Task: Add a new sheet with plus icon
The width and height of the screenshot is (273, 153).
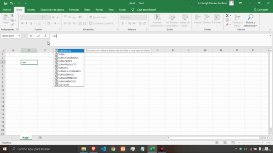Action: (x=40, y=138)
